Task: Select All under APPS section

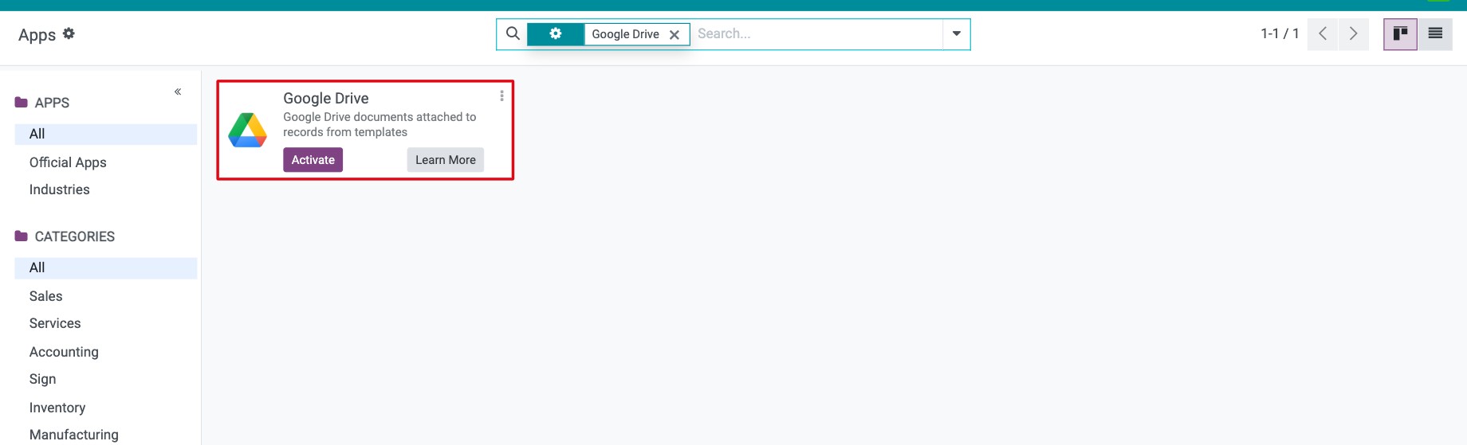Action: pyautogui.click(x=106, y=134)
